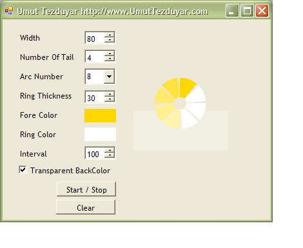
Task: Increase the Interval value with up arrow
Action: [110, 150]
